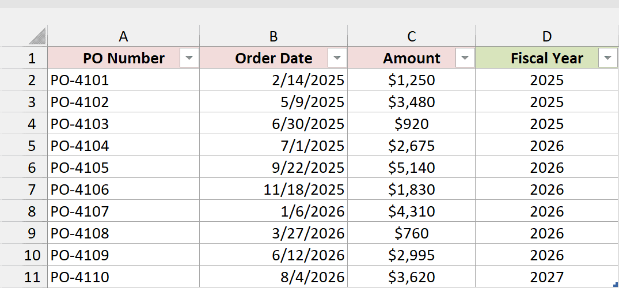Select cell PO-4110

(x=124, y=277)
